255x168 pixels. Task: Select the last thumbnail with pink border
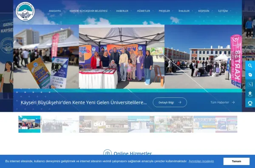(x=227, y=124)
